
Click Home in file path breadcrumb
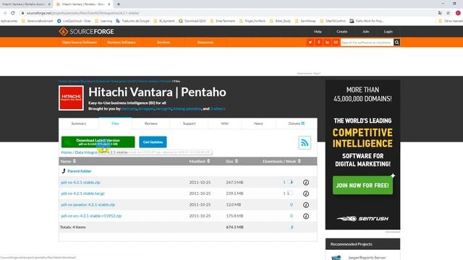pos(67,152)
